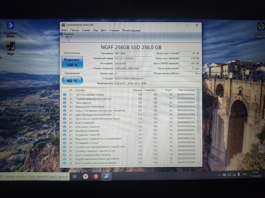Click the microphone icon in the tray
Screen dimensions: 265x198
[x=239, y=175]
